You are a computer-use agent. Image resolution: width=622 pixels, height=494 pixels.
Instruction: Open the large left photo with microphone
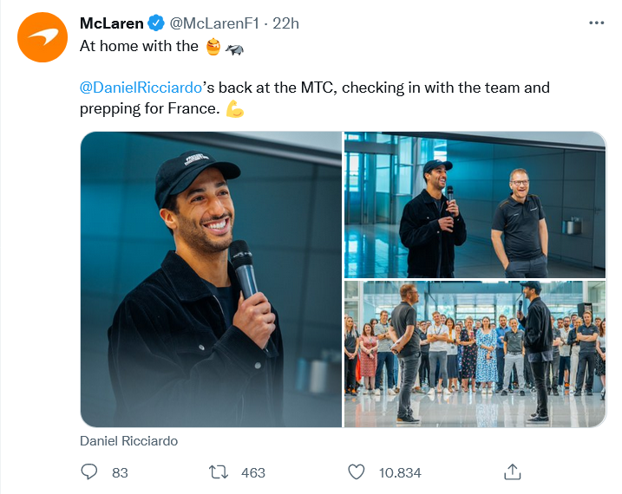[211, 279]
